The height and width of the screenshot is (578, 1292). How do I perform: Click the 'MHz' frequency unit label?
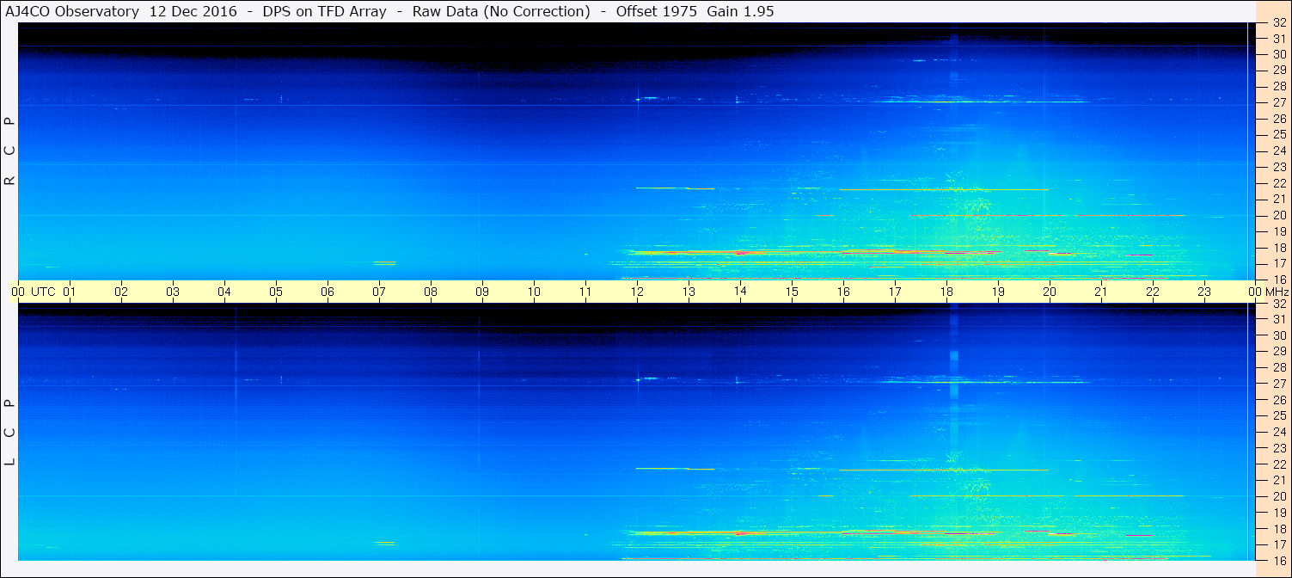pos(1277,292)
